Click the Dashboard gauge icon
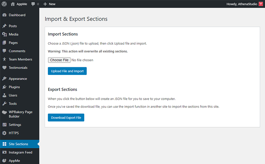 pyautogui.click(x=4, y=15)
